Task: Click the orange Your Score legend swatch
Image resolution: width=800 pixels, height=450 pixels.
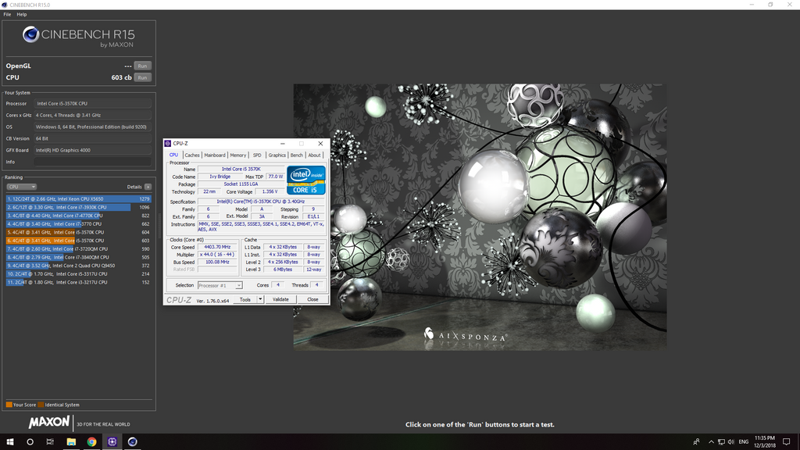Action: (x=9, y=405)
